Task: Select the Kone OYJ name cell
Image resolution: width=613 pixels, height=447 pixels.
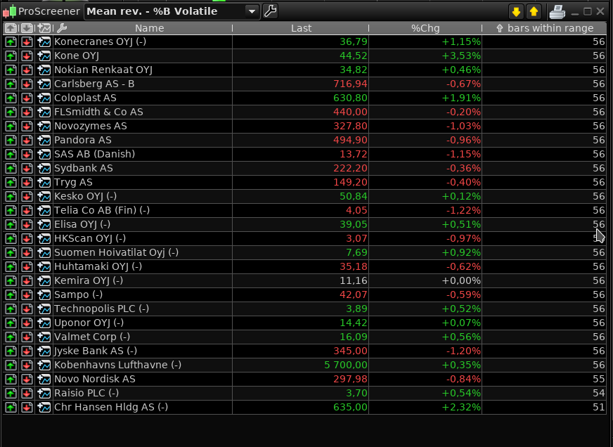Action: click(x=142, y=56)
